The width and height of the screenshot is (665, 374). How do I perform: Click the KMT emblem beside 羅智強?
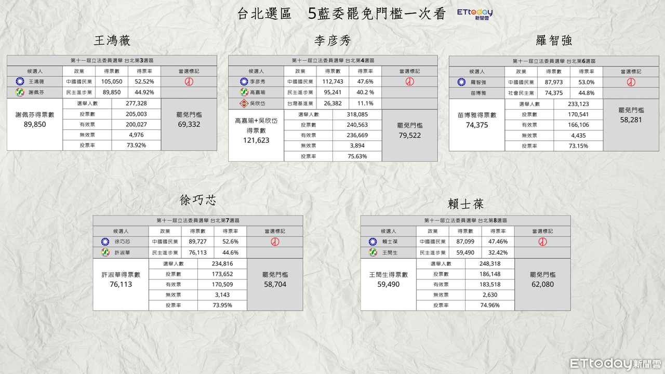pos(461,82)
